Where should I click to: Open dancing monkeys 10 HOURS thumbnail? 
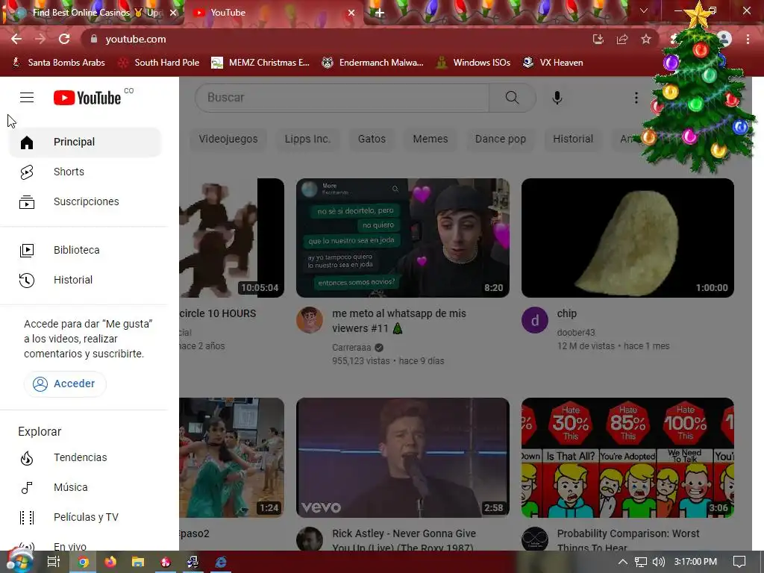[x=232, y=238]
